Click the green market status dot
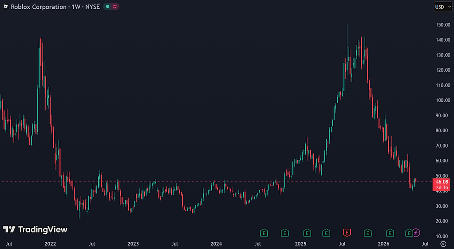This screenshot has width=454, height=249. (107, 6)
